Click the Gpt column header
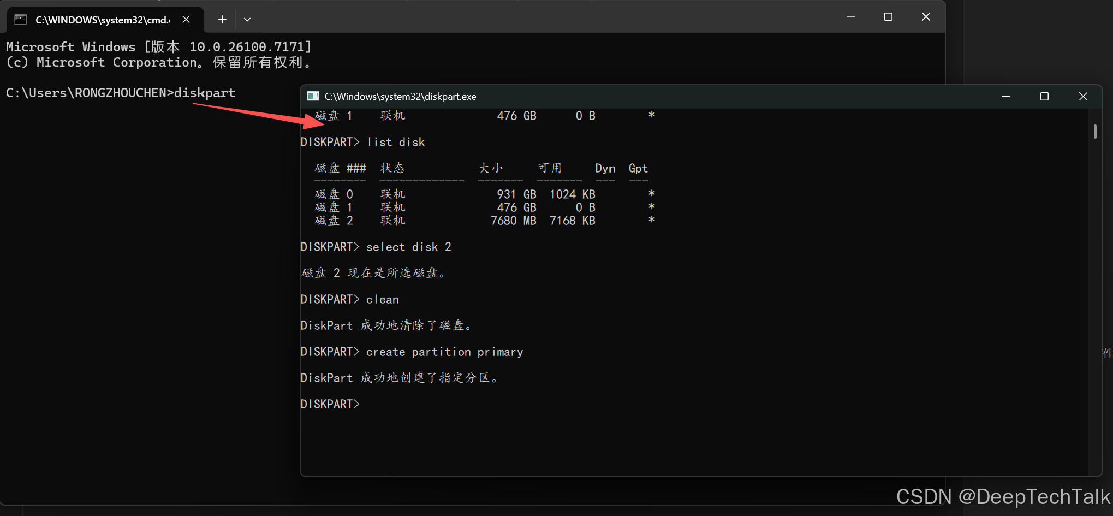 pos(638,168)
